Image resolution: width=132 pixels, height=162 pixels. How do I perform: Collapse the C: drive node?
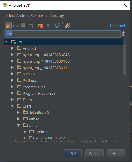tap(6, 42)
